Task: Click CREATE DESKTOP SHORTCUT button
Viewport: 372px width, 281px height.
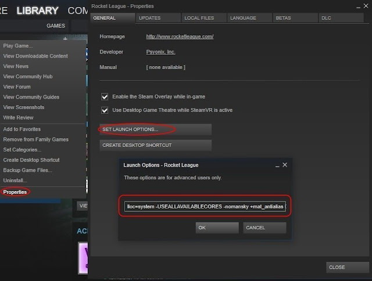Action: 156,145
